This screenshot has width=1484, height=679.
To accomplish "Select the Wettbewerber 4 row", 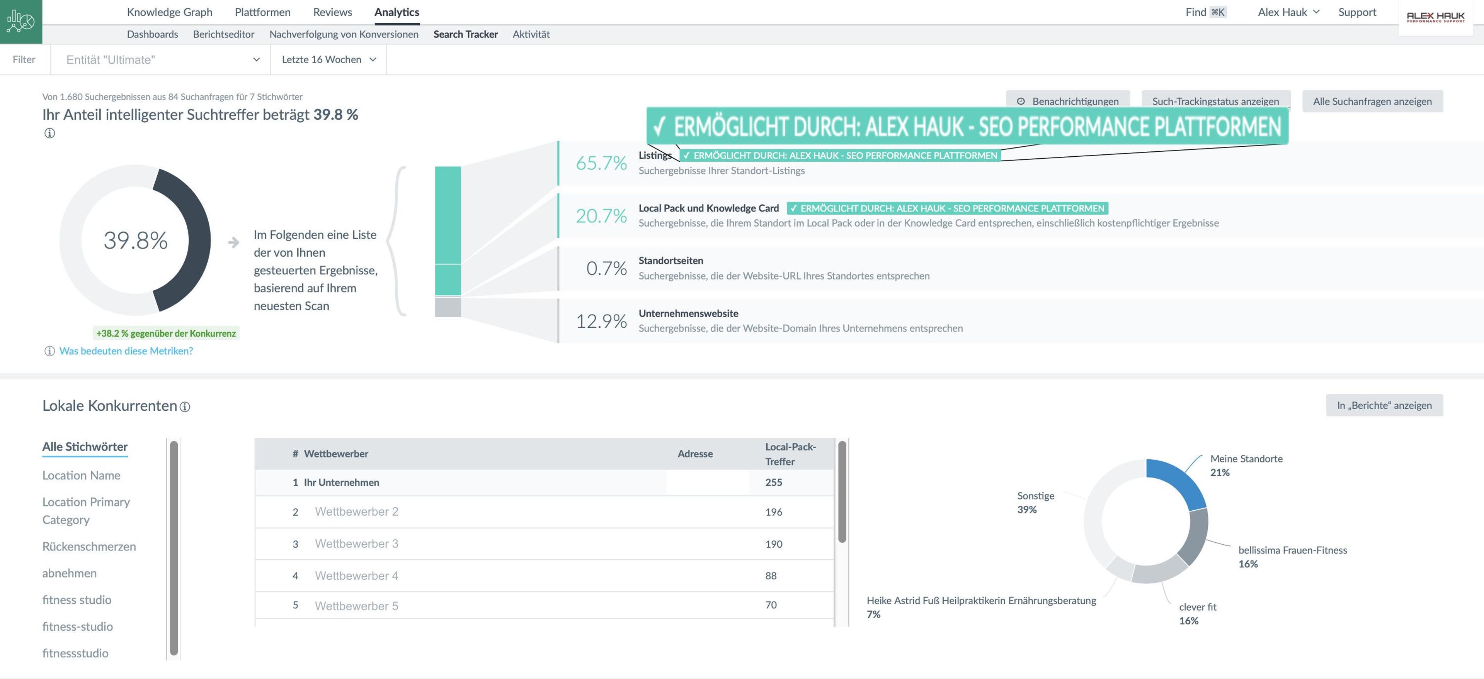I will (x=545, y=576).
